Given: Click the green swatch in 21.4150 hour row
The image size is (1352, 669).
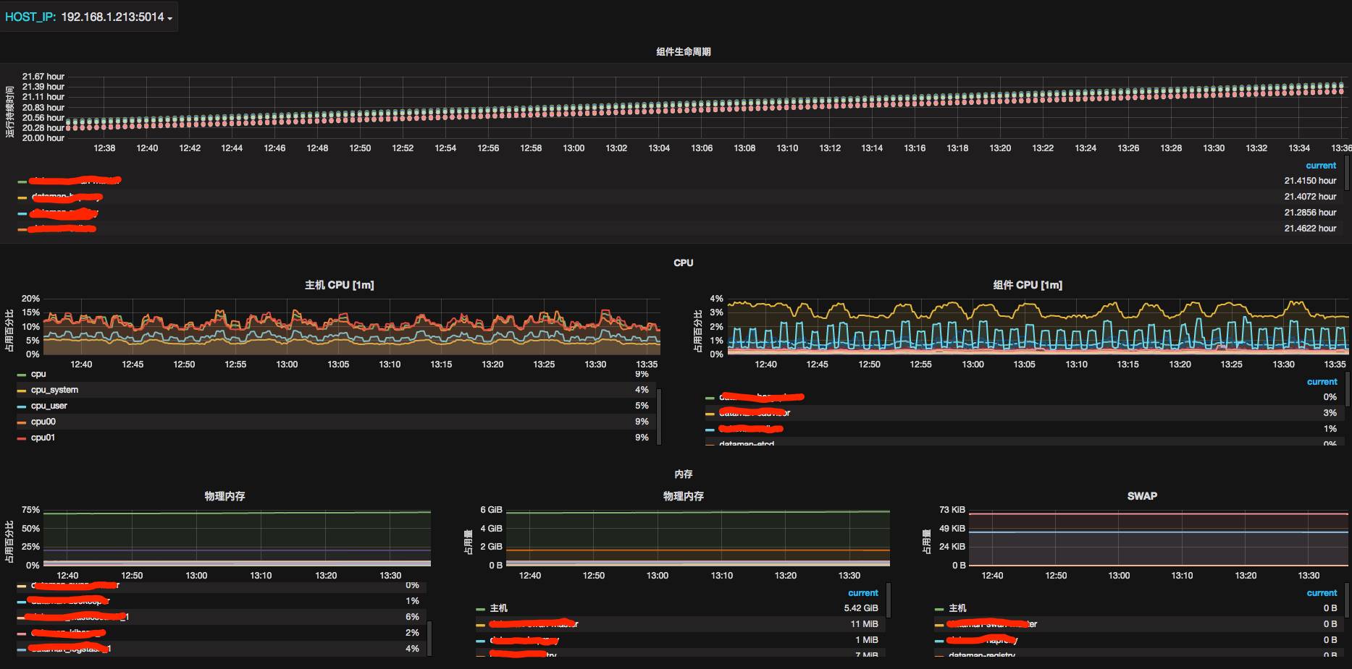Looking at the screenshot, I should click(22, 182).
